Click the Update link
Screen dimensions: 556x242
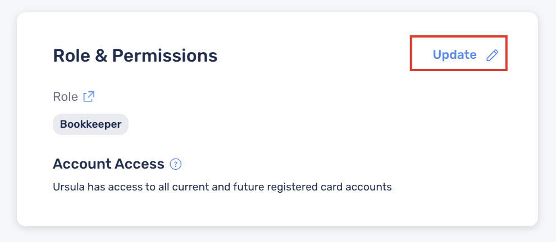454,54
